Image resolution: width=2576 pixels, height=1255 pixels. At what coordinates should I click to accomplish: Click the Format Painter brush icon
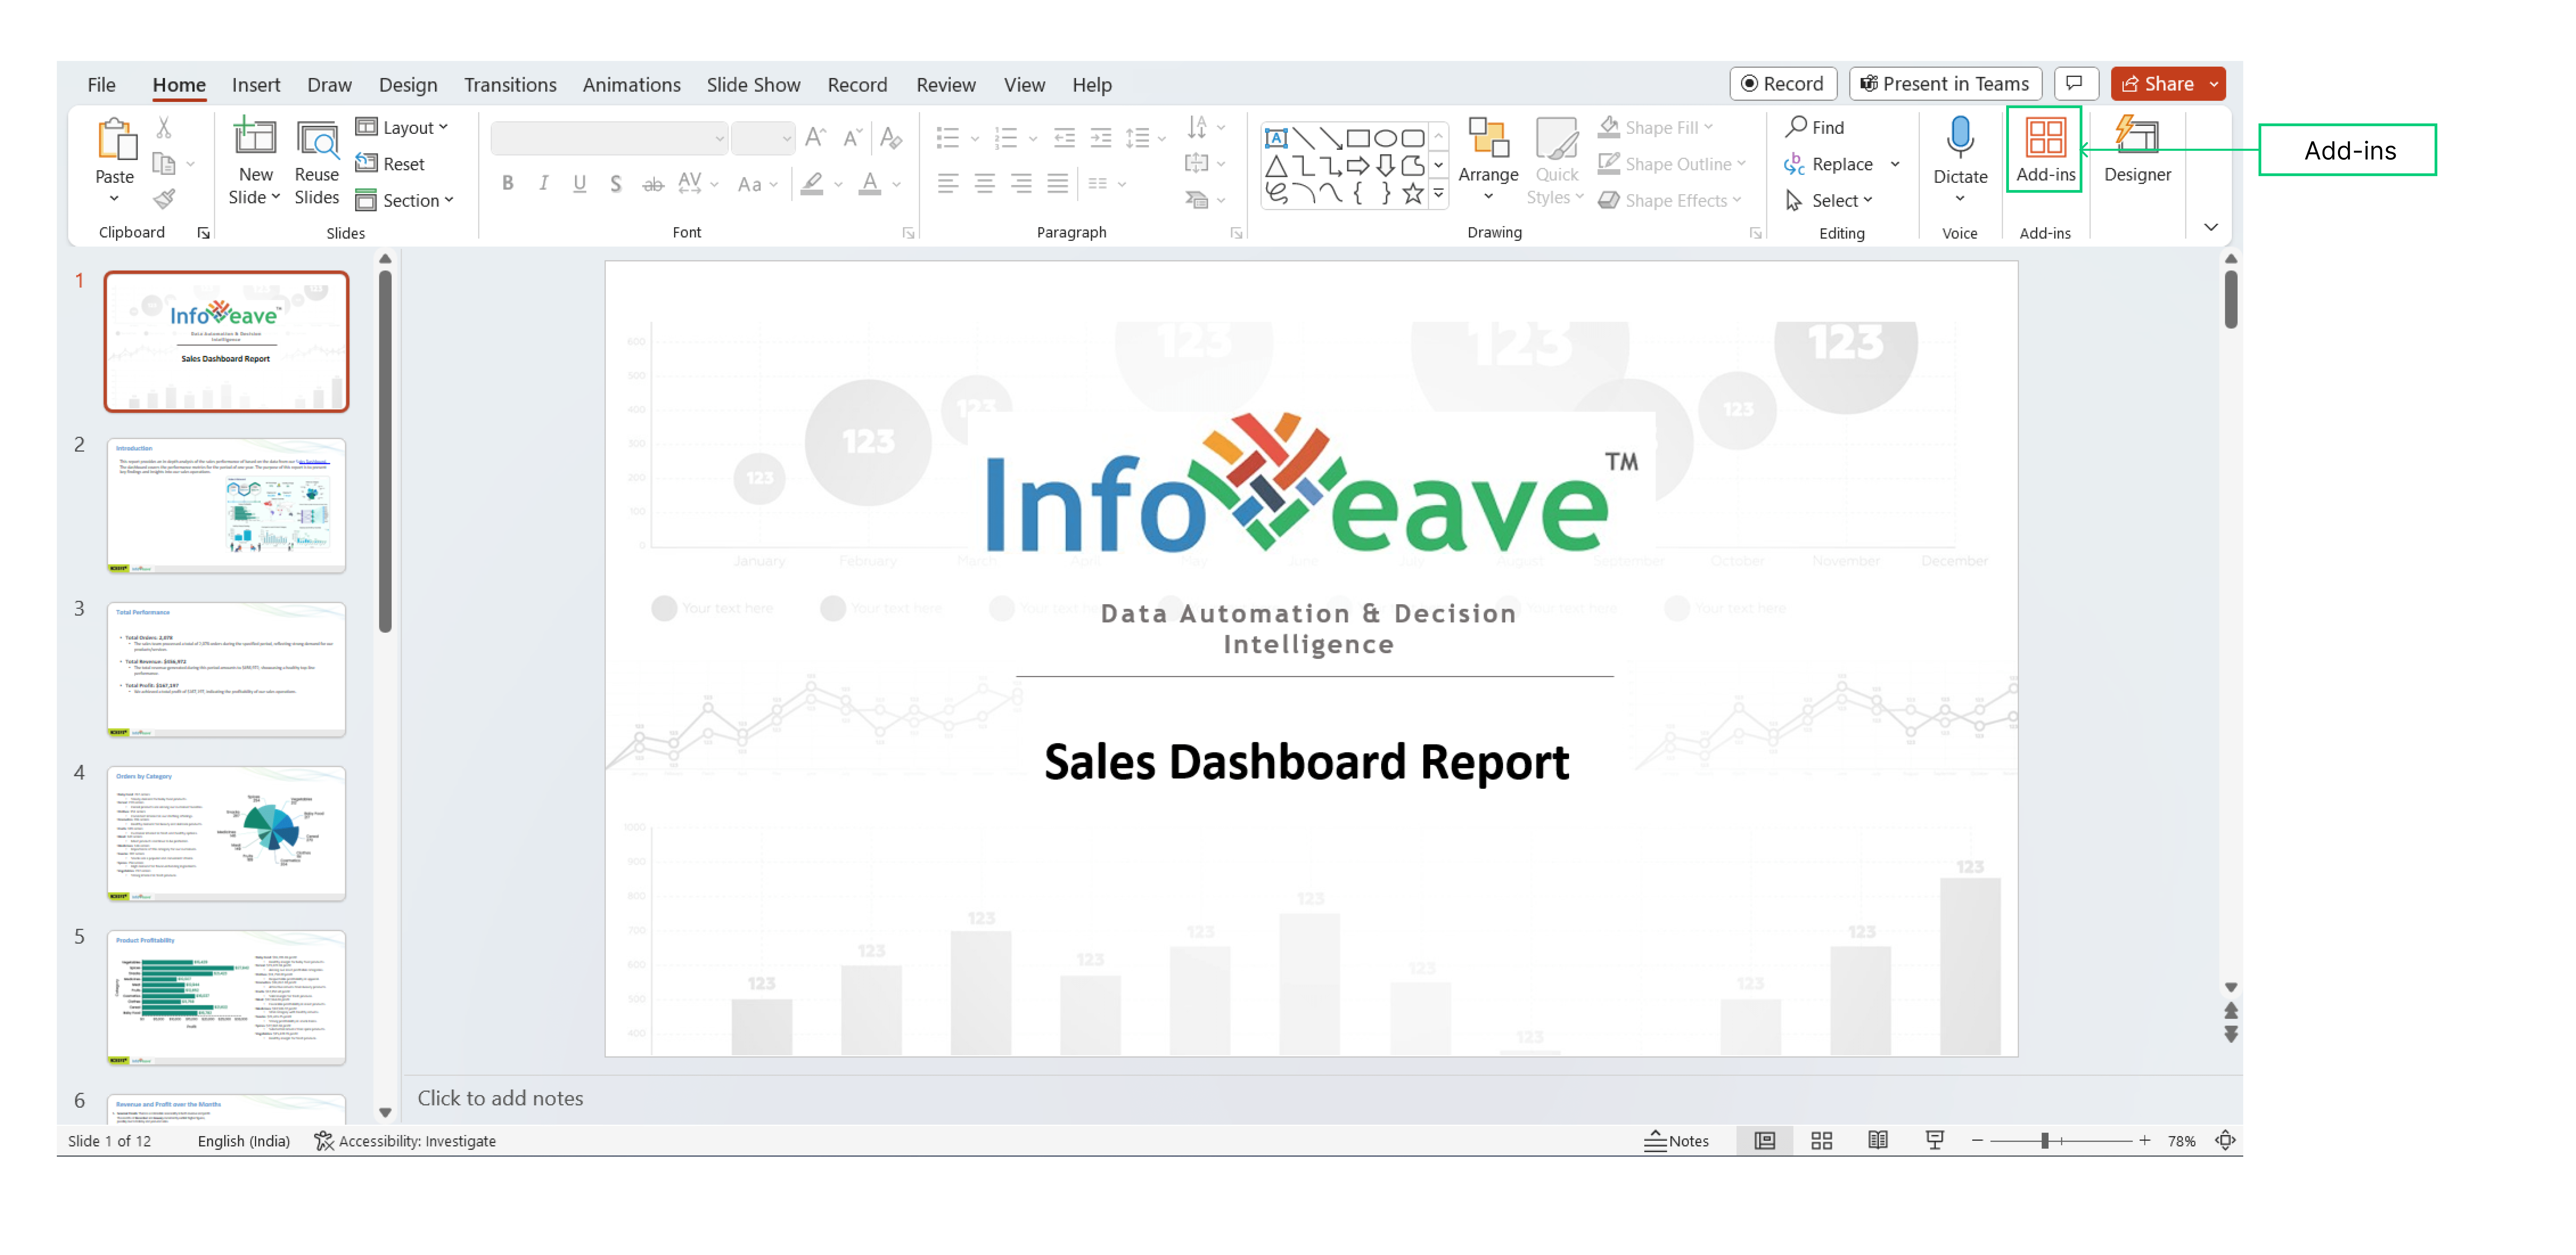[164, 199]
